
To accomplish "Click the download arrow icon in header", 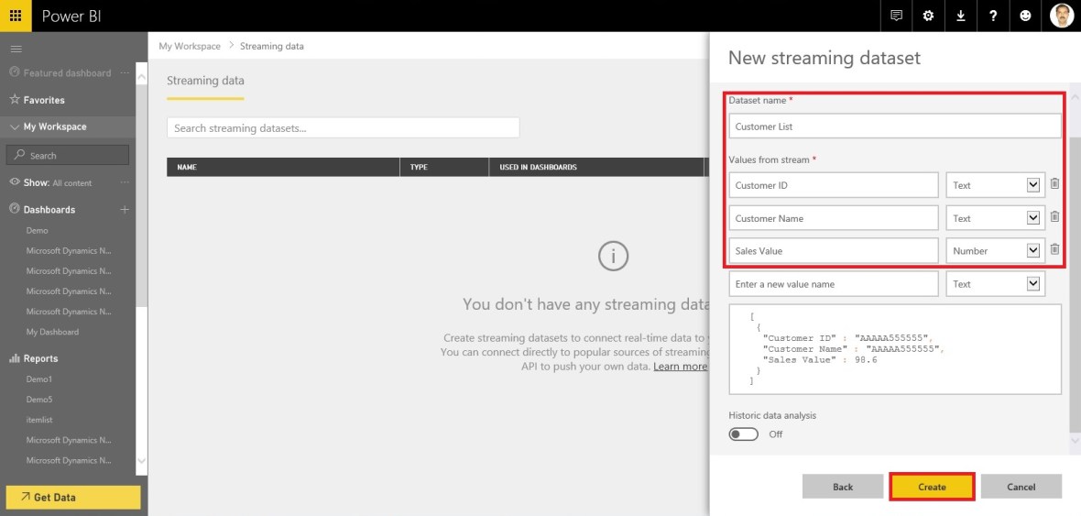I will pos(960,16).
